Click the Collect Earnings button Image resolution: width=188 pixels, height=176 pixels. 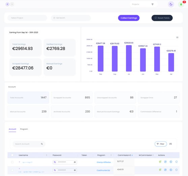point(129,18)
